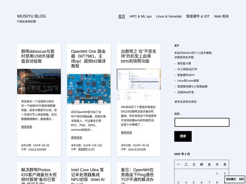Click date 发布日期:2024年 12月 13日

click(86, 145)
